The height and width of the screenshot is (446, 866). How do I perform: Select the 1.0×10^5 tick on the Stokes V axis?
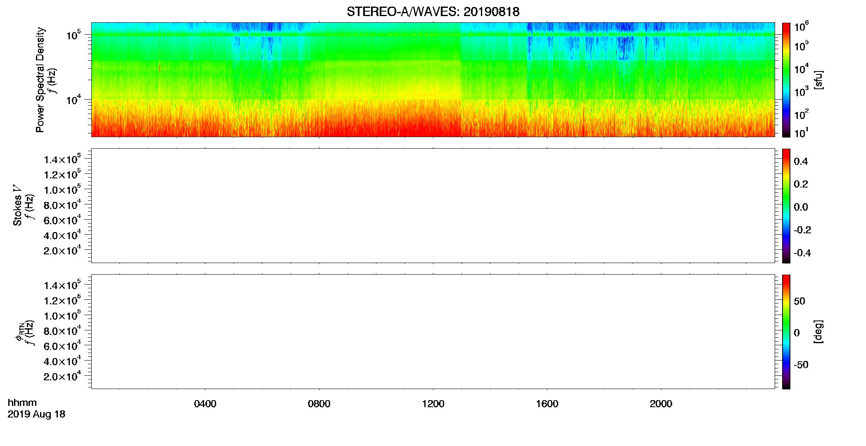62,190
